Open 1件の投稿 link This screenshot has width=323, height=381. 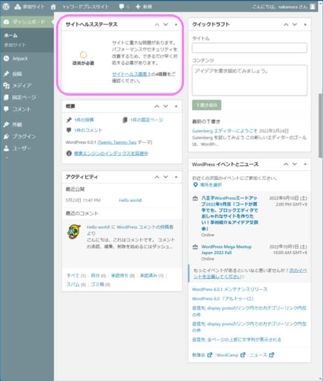[84, 120]
